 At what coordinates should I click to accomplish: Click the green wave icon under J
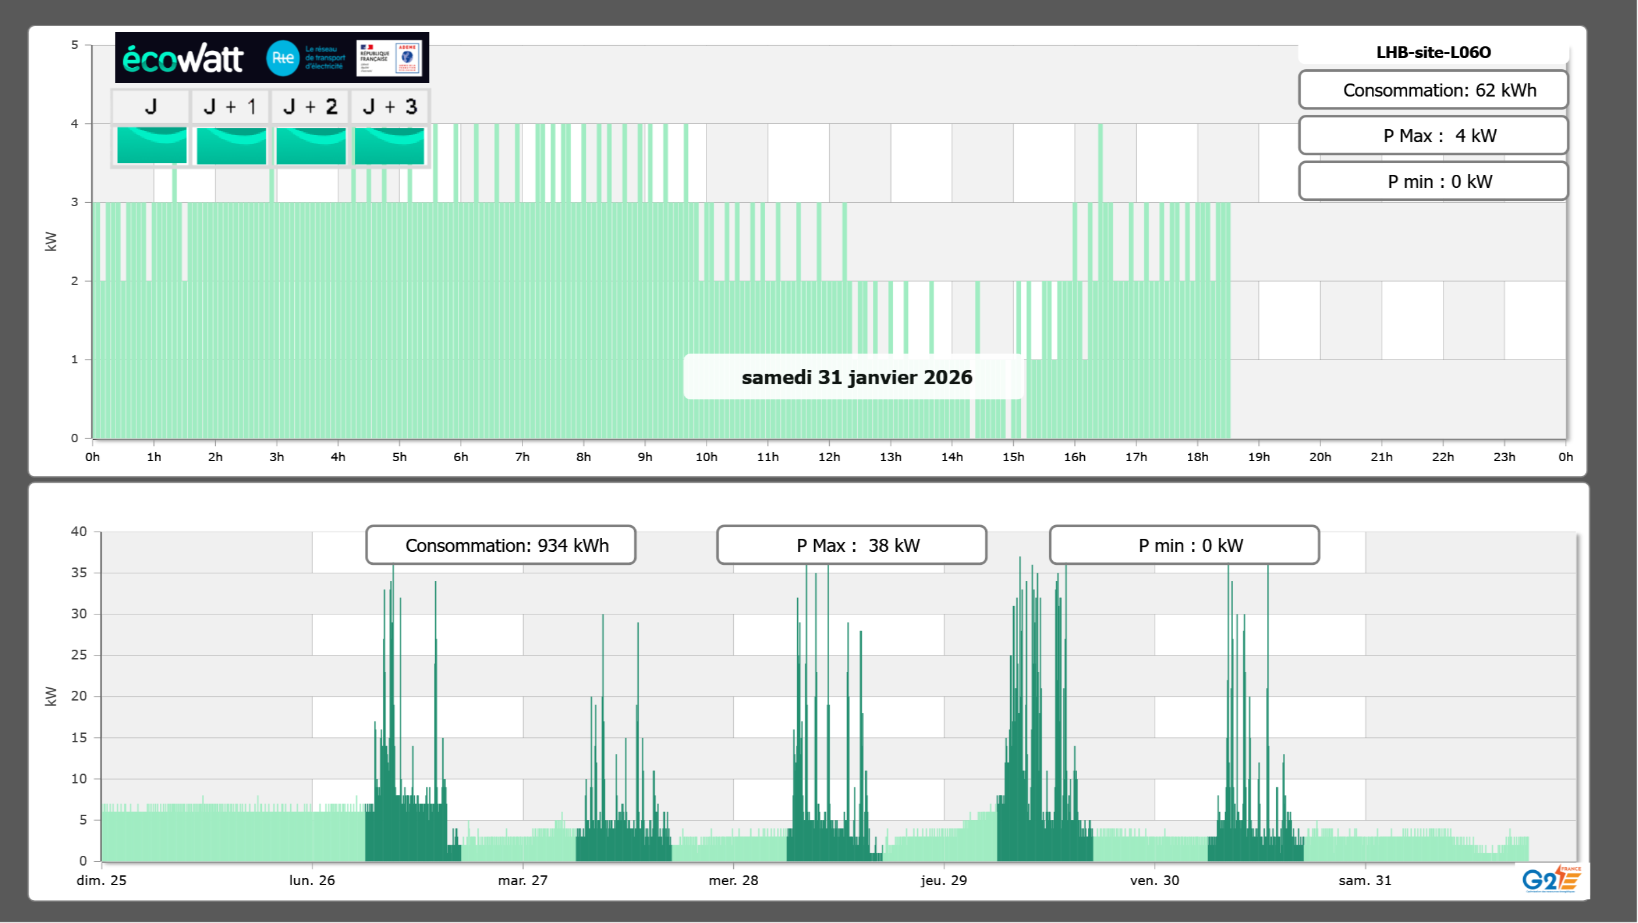click(151, 145)
